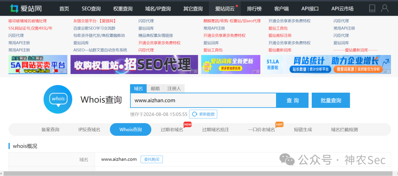Click the 爱站网 logo
398x176 pixels.
click(x=26, y=8)
